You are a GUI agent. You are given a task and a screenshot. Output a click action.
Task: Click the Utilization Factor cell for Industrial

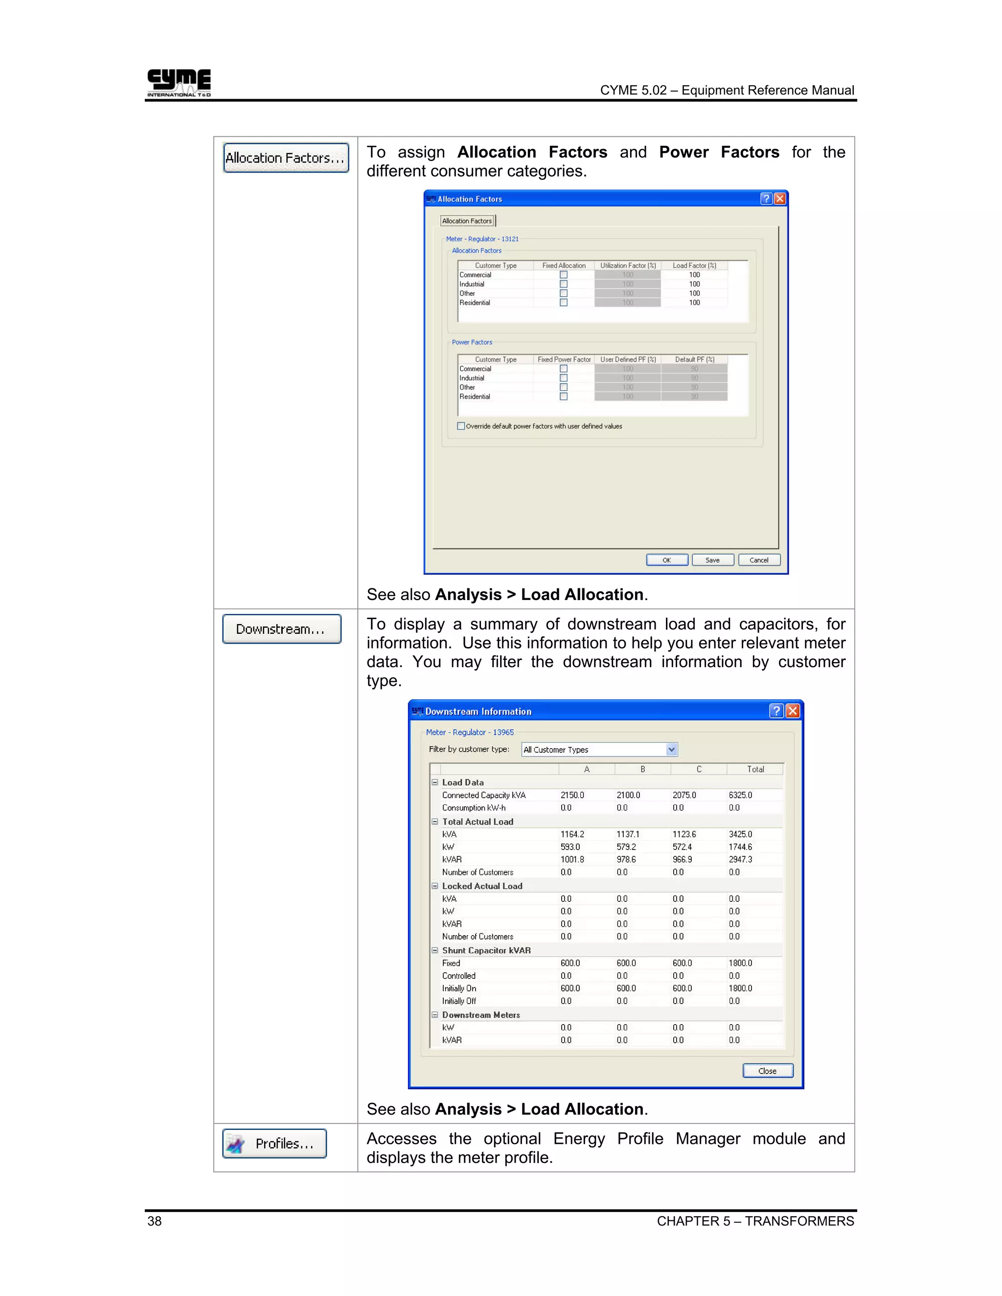pyautogui.click(x=628, y=284)
